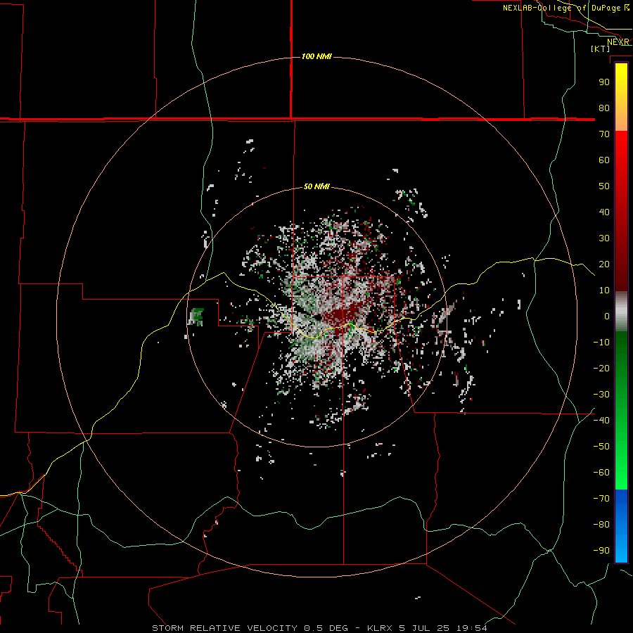Select the -70 value on velocity scale
The width and height of the screenshot is (633, 633).
pyautogui.click(x=601, y=498)
